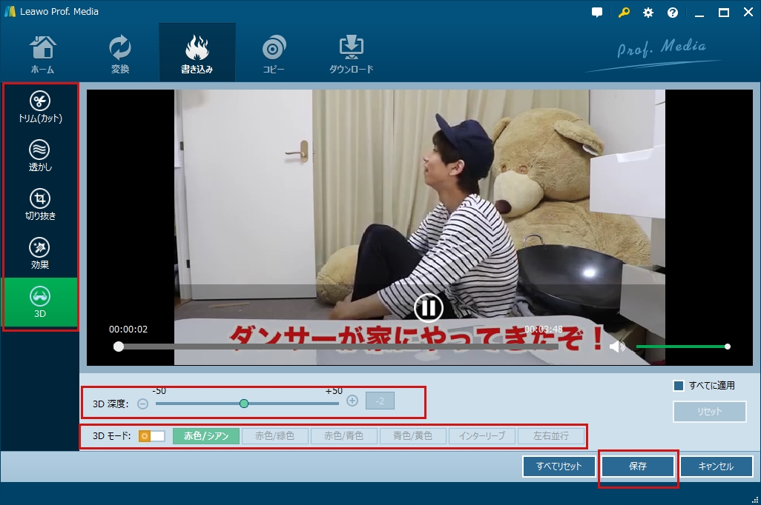The height and width of the screenshot is (505, 761).
Task: Select 左右並行 side-by-side mode
Action: (x=551, y=435)
